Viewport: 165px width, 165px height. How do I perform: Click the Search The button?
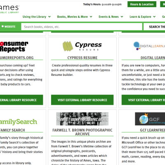(154, 27)
